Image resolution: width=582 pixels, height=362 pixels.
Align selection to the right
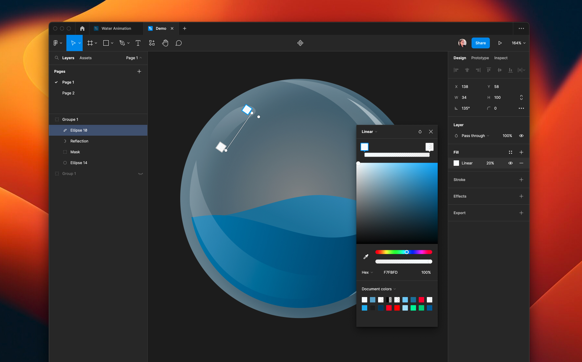click(478, 70)
